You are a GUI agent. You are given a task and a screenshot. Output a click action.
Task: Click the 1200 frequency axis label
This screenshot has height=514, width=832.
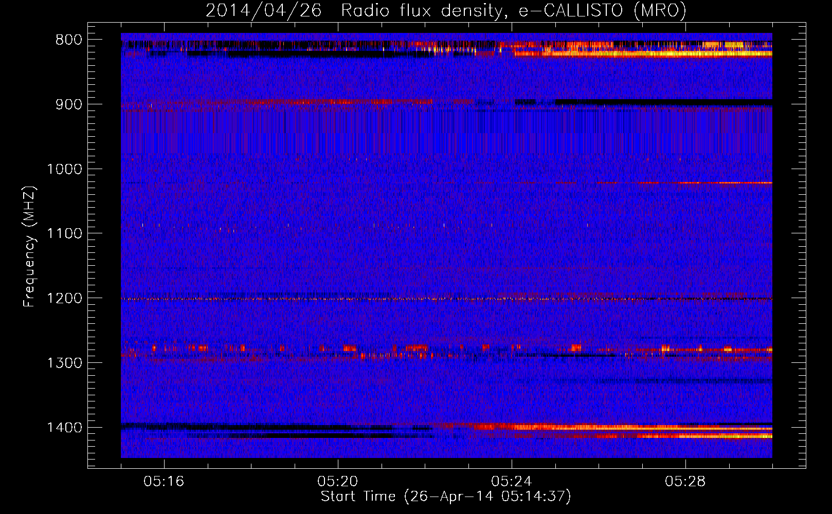[x=64, y=299]
